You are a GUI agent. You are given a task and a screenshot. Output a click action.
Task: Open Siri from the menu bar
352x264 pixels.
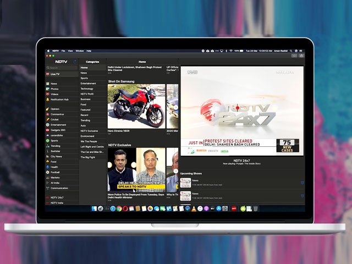coord(296,51)
